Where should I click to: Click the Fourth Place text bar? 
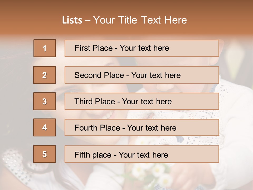tap(142, 127)
